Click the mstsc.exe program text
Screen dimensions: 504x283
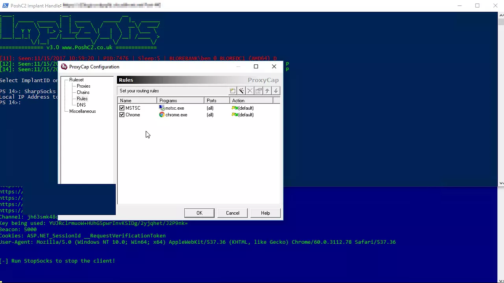point(174,108)
